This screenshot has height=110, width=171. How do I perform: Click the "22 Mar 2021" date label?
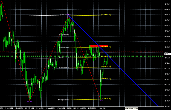pos(40,108)
